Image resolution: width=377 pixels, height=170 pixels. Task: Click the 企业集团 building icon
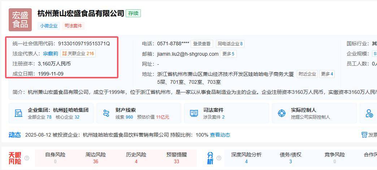point(18,113)
